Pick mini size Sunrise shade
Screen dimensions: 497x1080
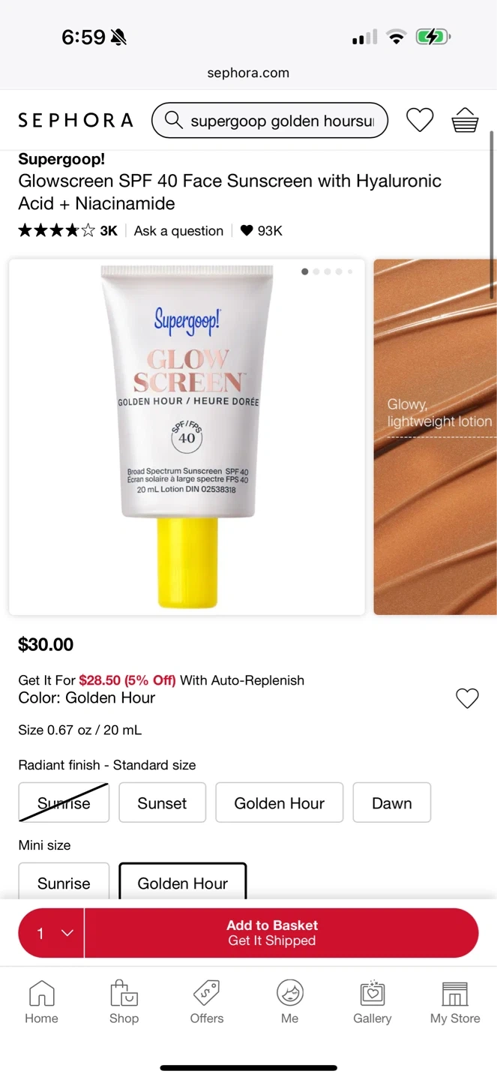64,881
